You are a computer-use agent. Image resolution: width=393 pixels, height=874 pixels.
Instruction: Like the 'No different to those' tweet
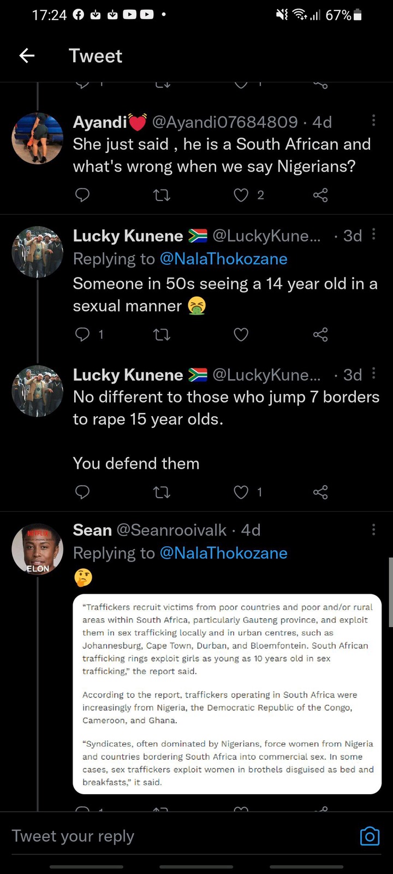click(x=241, y=492)
